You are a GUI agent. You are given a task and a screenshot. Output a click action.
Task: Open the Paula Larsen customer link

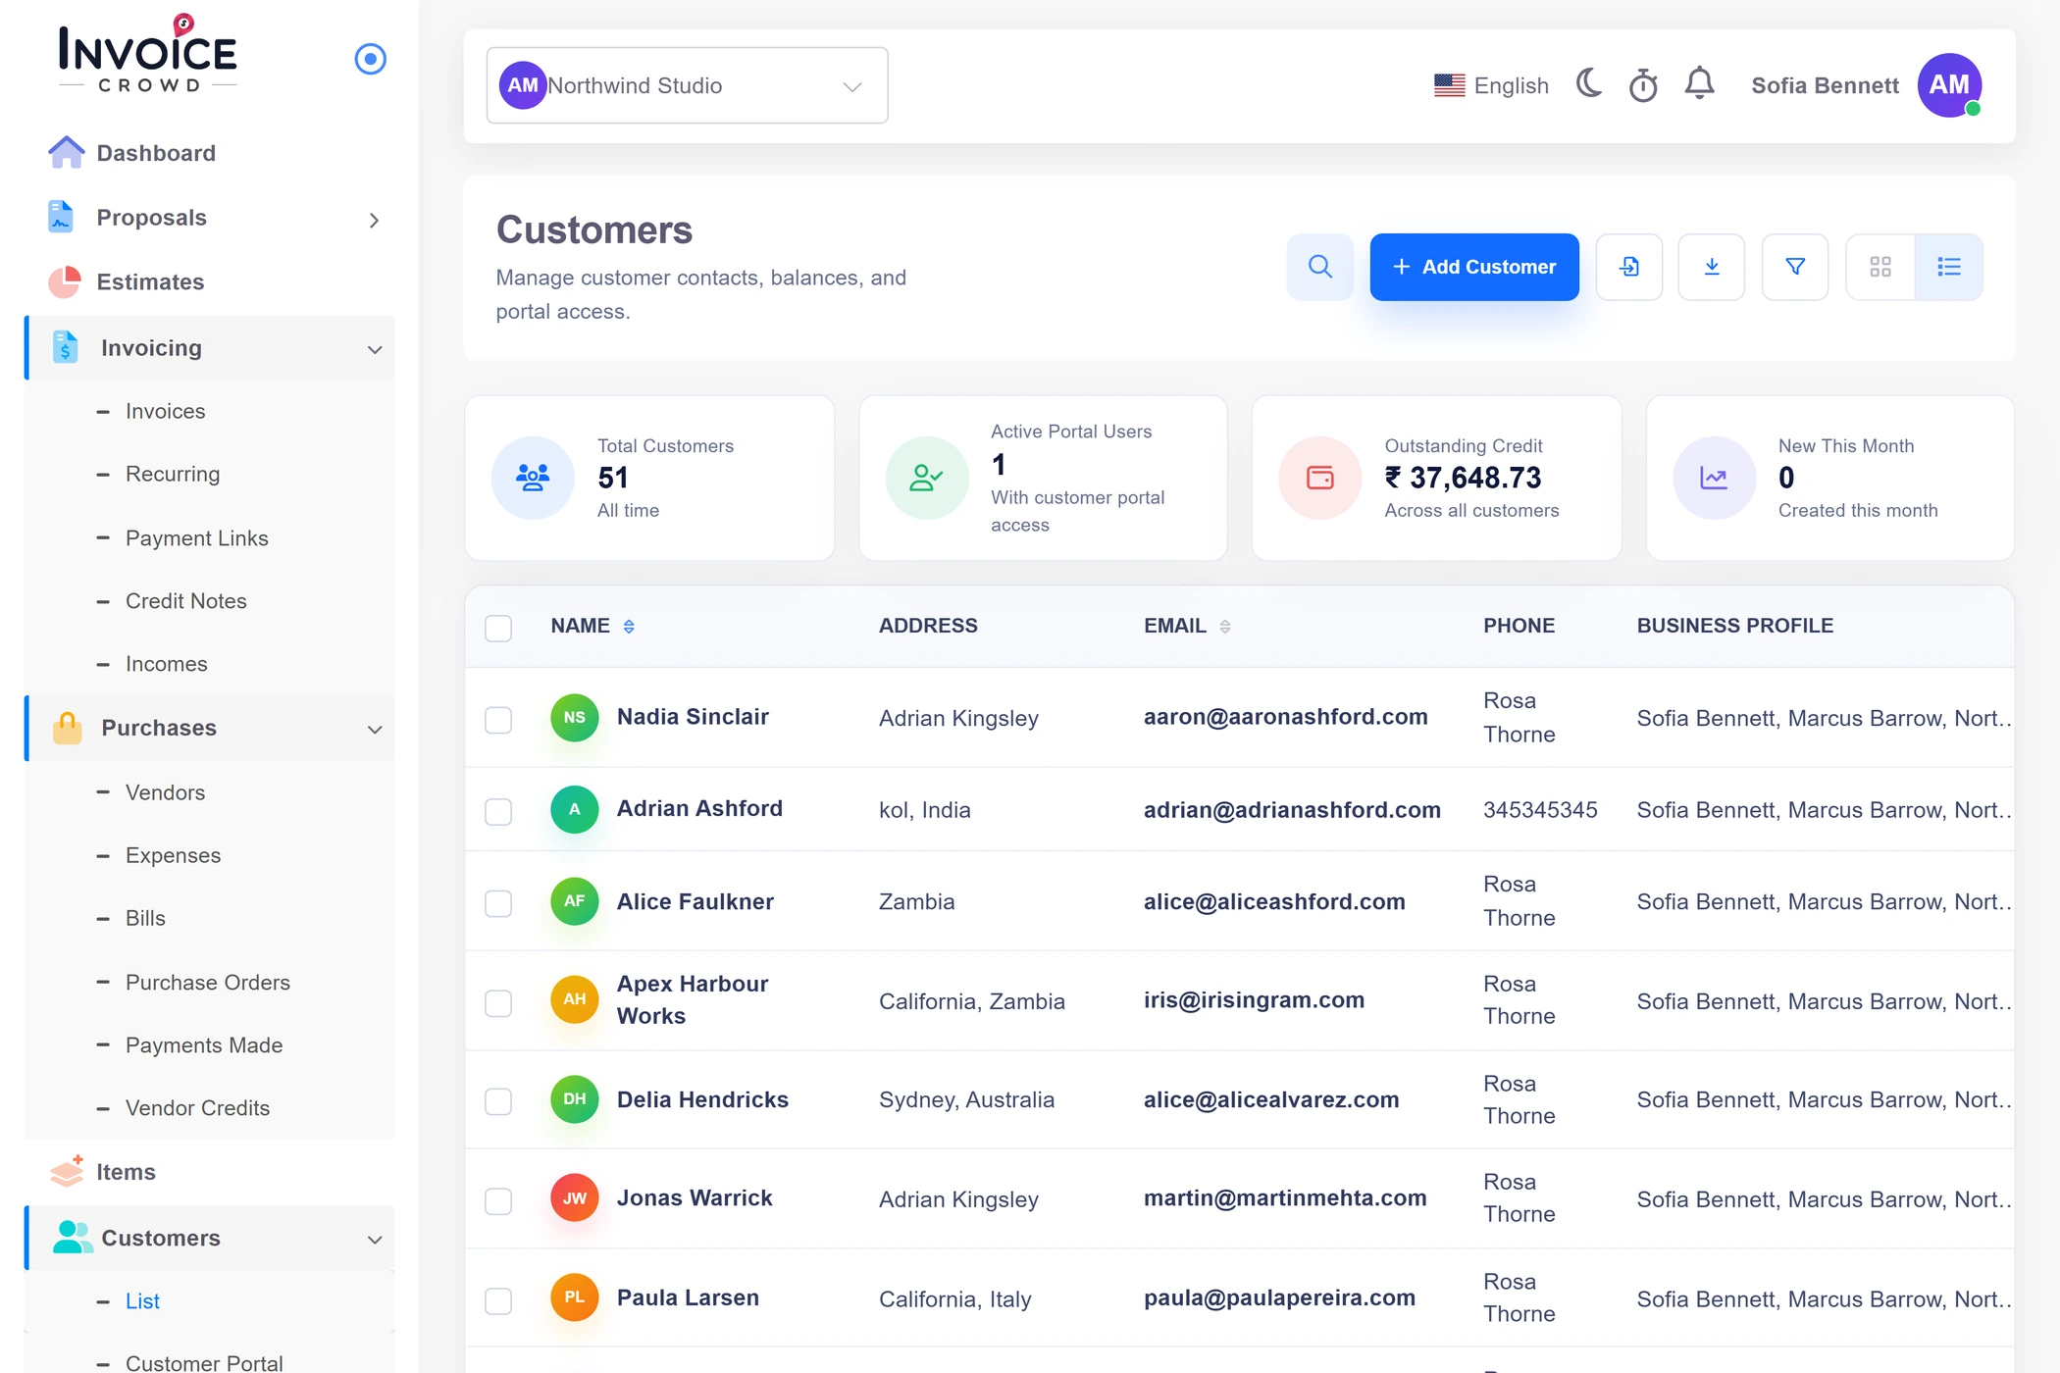coord(688,1297)
